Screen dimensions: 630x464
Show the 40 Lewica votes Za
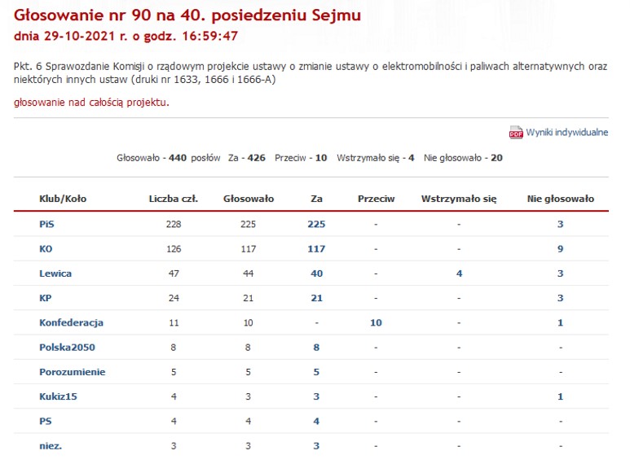(x=317, y=274)
